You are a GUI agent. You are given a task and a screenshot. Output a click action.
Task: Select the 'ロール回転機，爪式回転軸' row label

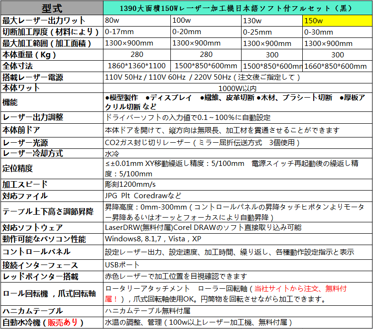pos(52,294)
